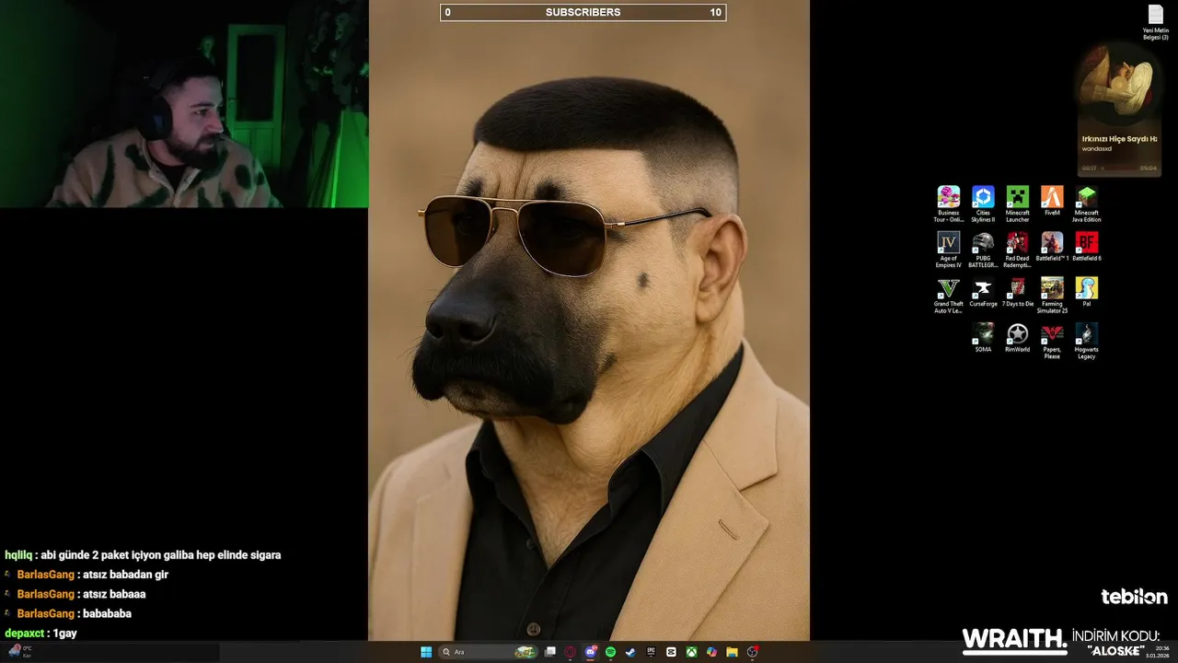
Task: Open Discord from the taskbar
Action: point(591,652)
